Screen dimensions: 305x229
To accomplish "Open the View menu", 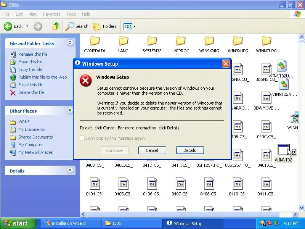I will [x=33, y=14].
